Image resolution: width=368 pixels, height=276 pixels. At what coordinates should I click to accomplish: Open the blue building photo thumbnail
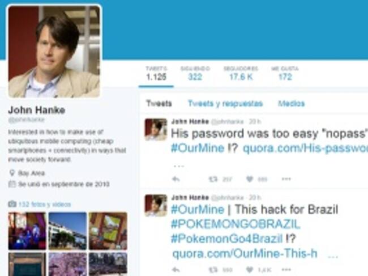point(67,231)
